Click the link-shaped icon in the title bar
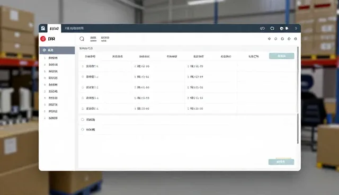The image size is (339, 195). (262, 29)
